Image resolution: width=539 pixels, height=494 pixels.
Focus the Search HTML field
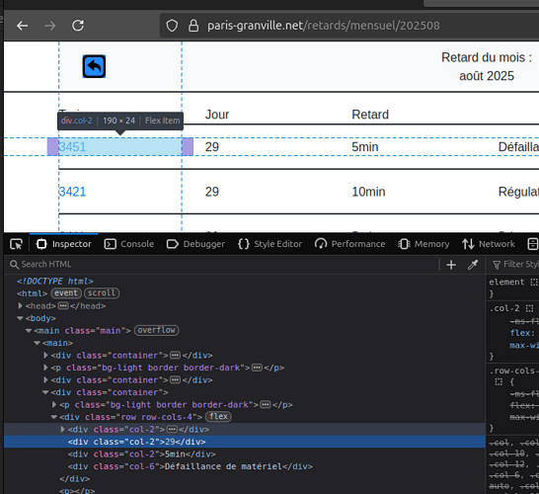(x=223, y=264)
